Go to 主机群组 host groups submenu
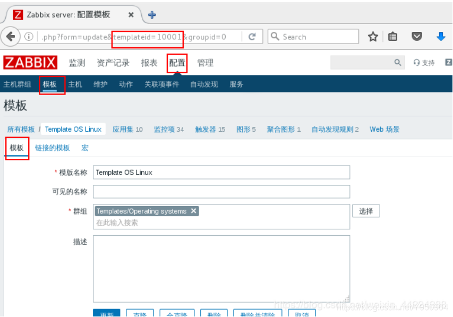 point(18,84)
